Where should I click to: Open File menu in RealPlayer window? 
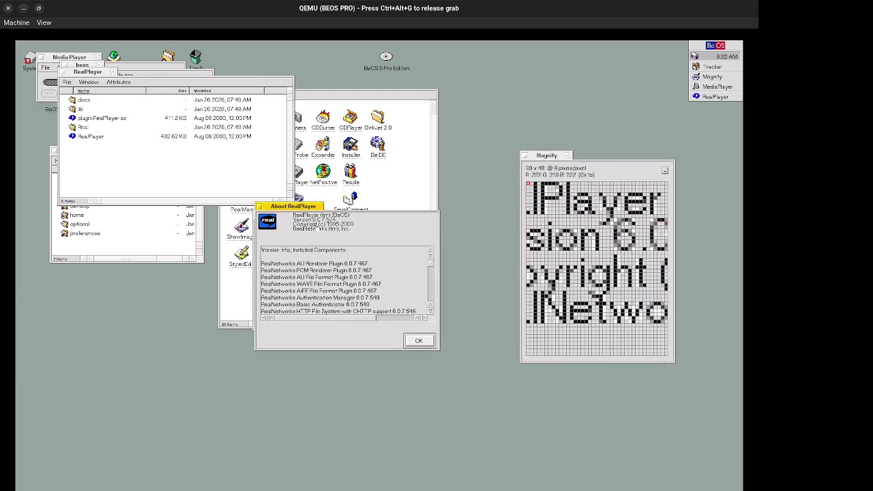point(67,83)
